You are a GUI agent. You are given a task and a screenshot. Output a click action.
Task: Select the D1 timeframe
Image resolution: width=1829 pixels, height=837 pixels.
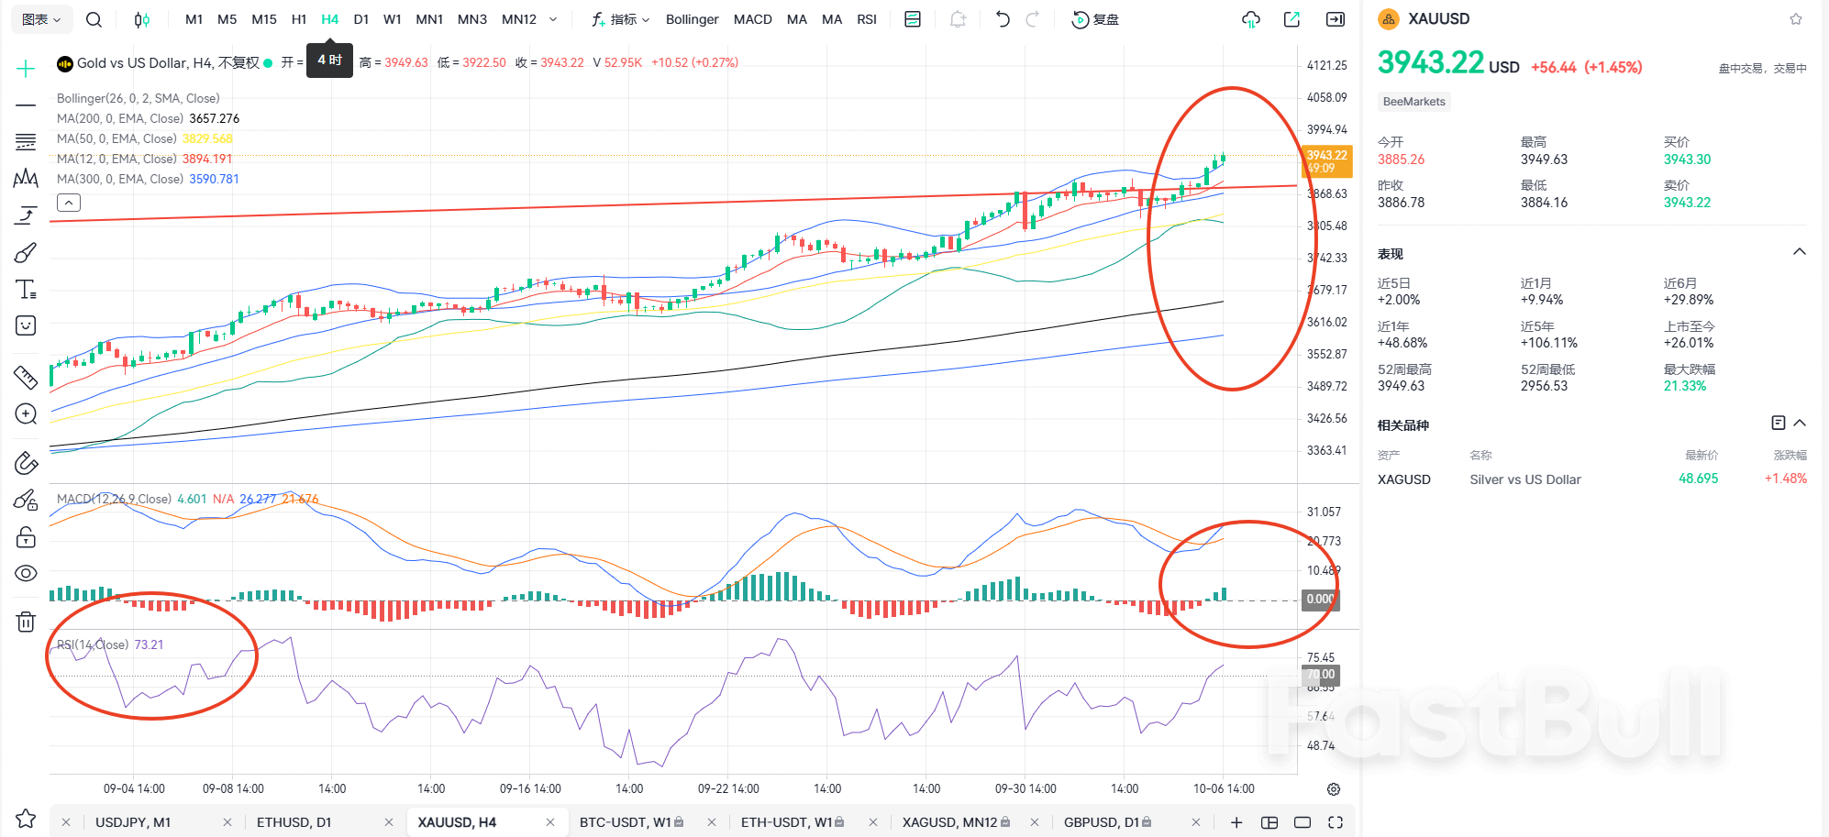(361, 19)
